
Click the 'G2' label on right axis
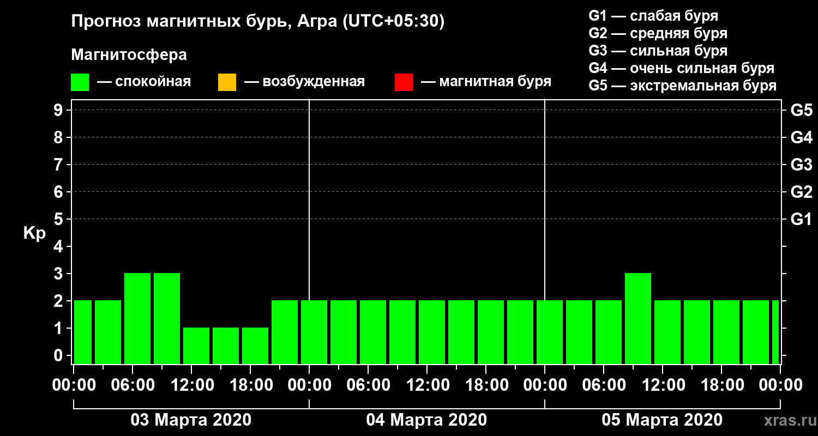[801, 192]
